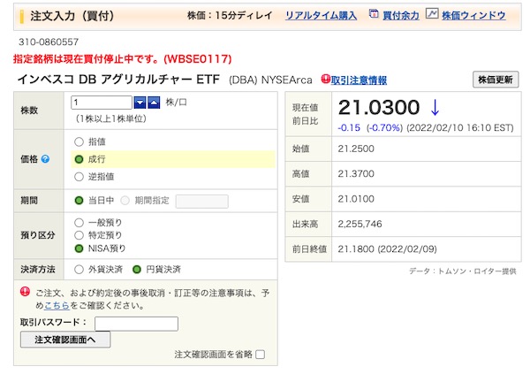Select NISA預り account type
Screen dimensions: 530x382
tap(79, 248)
